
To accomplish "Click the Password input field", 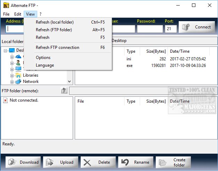I will tap(150, 29).
